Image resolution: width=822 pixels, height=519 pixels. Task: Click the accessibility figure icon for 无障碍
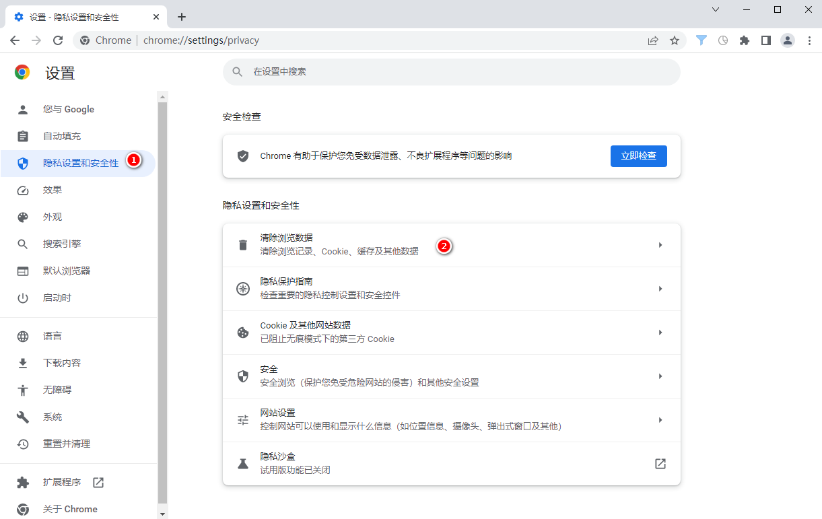pyautogui.click(x=23, y=390)
